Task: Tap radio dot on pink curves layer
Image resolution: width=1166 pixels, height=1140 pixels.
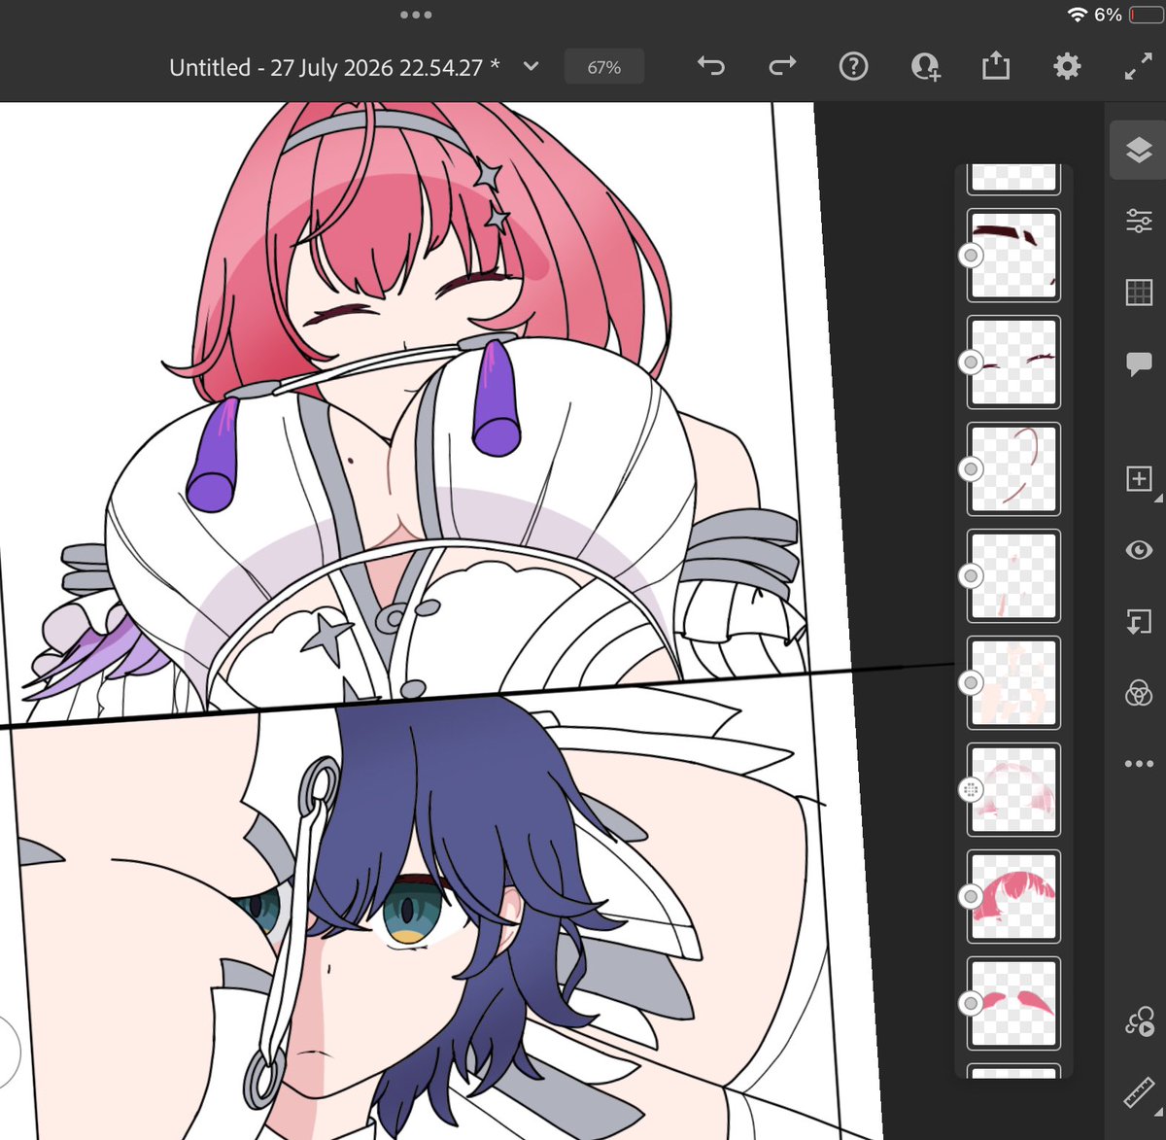Action: click(x=971, y=469)
